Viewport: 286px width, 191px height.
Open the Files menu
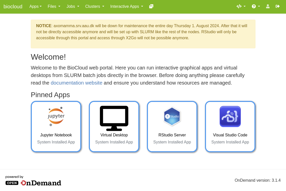coord(54,6)
